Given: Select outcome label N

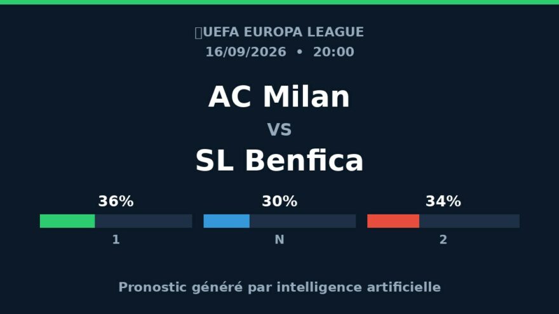Looking at the screenshot, I should [279, 240].
